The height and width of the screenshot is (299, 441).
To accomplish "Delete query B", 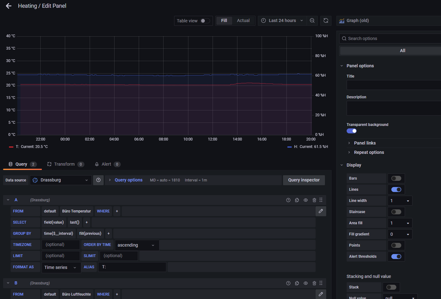I will (x=314, y=283).
